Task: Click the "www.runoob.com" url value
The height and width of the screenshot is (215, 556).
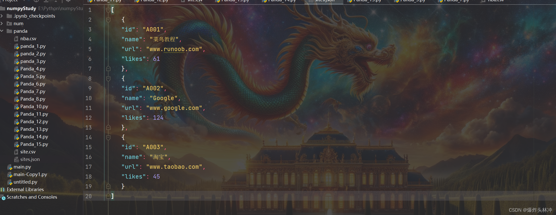Action: [174, 49]
